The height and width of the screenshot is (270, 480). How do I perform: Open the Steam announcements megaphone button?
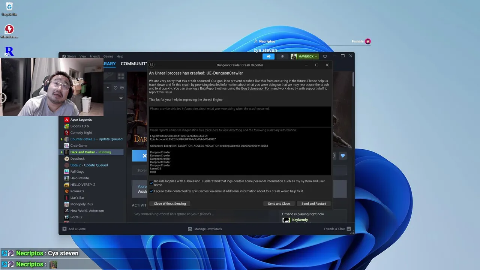[x=268, y=56]
